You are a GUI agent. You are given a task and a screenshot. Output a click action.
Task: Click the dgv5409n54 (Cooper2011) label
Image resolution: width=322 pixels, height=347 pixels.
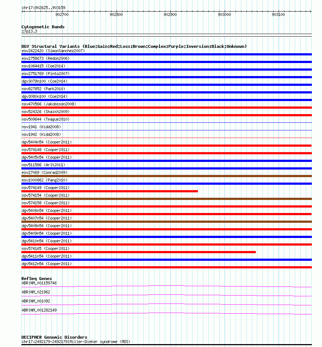tap(47, 233)
